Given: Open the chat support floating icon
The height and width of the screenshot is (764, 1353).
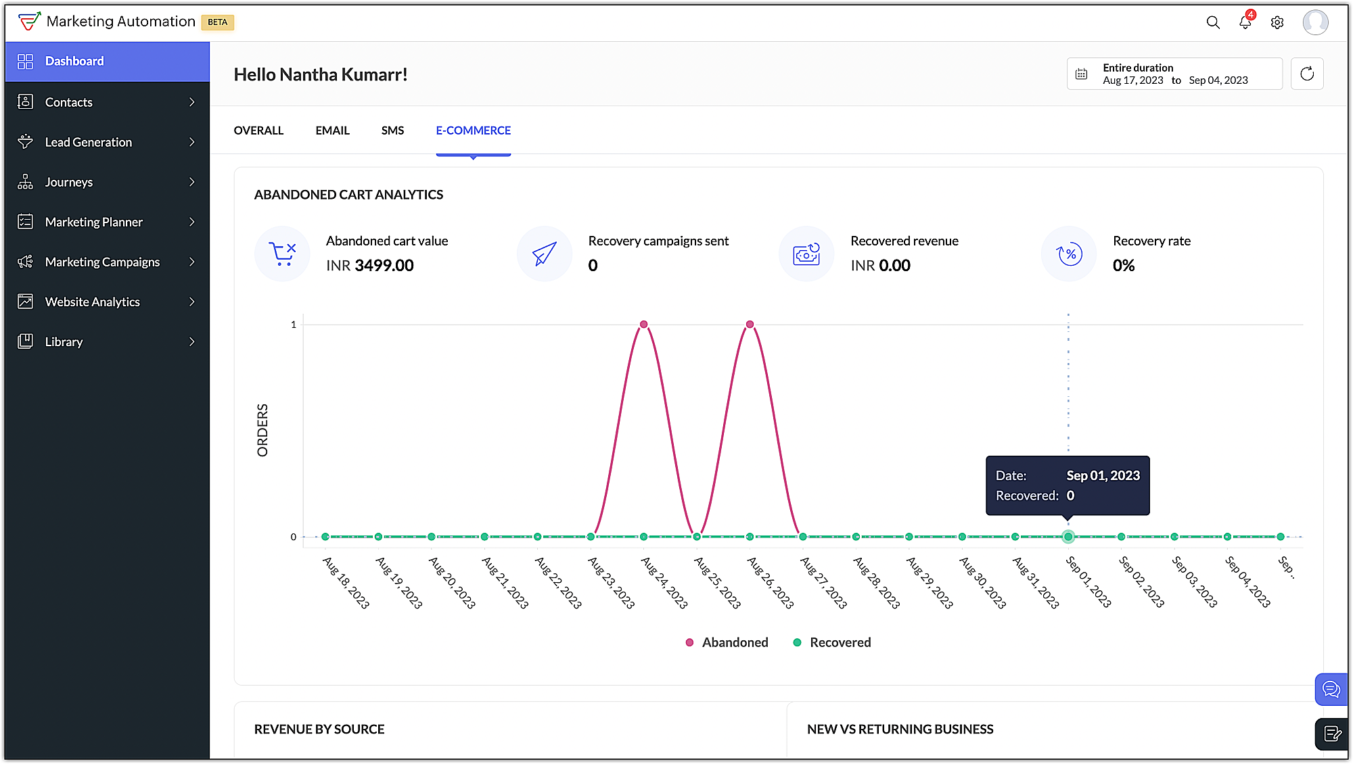Looking at the screenshot, I should 1331,690.
